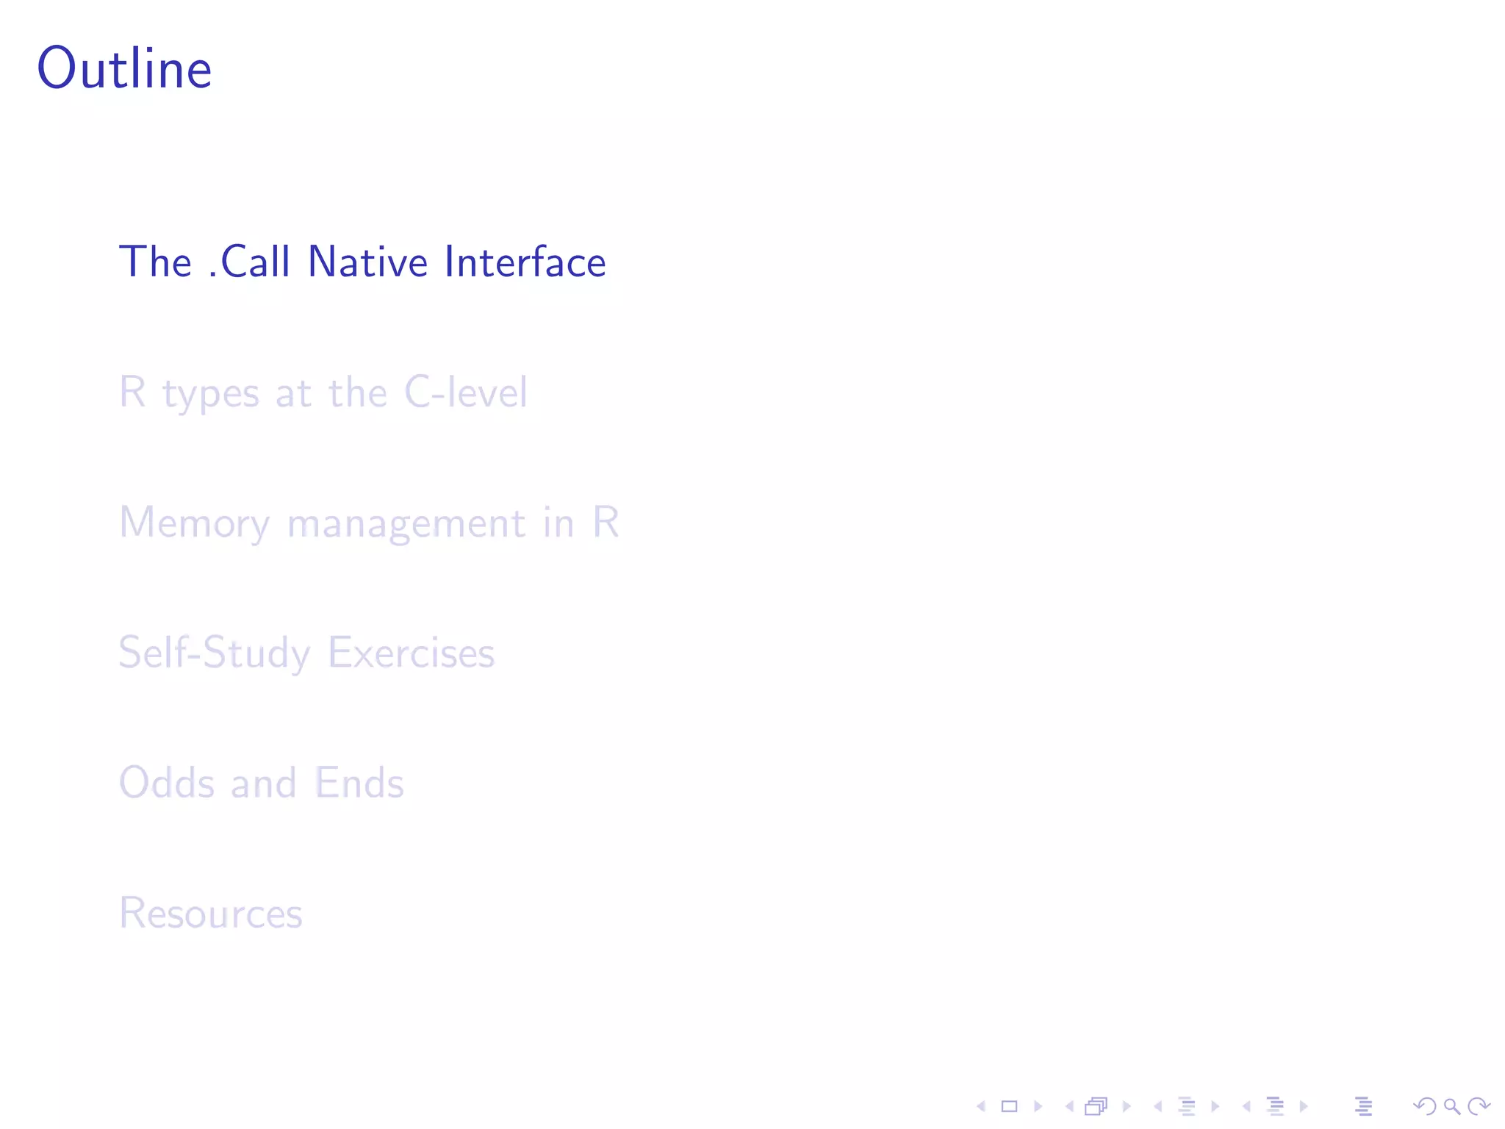The image size is (1505, 1129).
Task: Click the go-forward curved arrow icon
Action: tap(1479, 1106)
